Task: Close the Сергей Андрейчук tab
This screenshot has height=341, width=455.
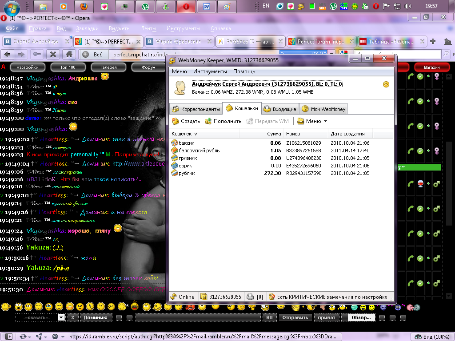Action: coord(67,41)
